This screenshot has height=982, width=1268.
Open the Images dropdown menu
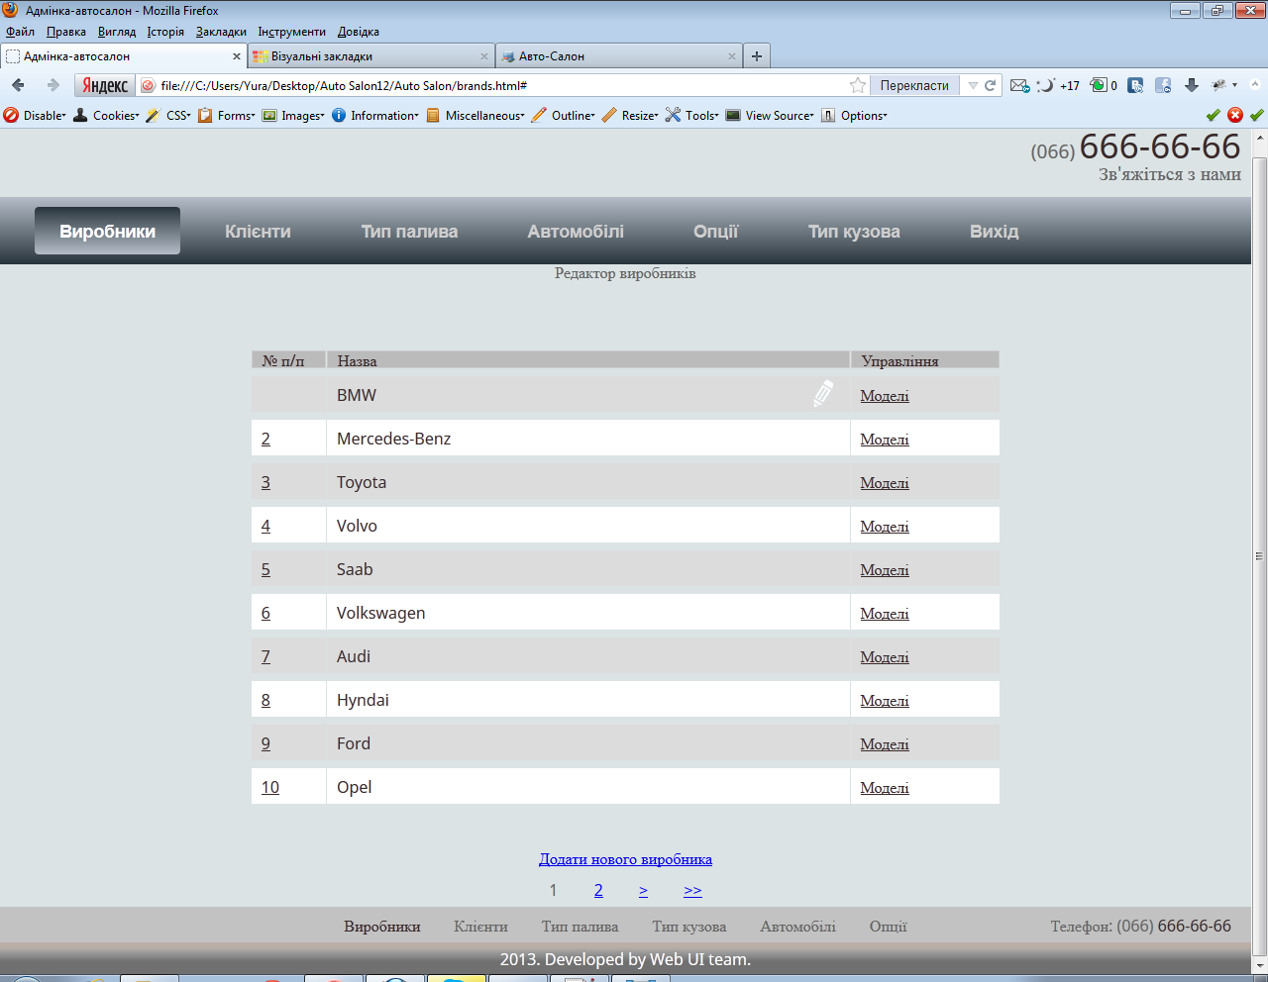[293, 115]
